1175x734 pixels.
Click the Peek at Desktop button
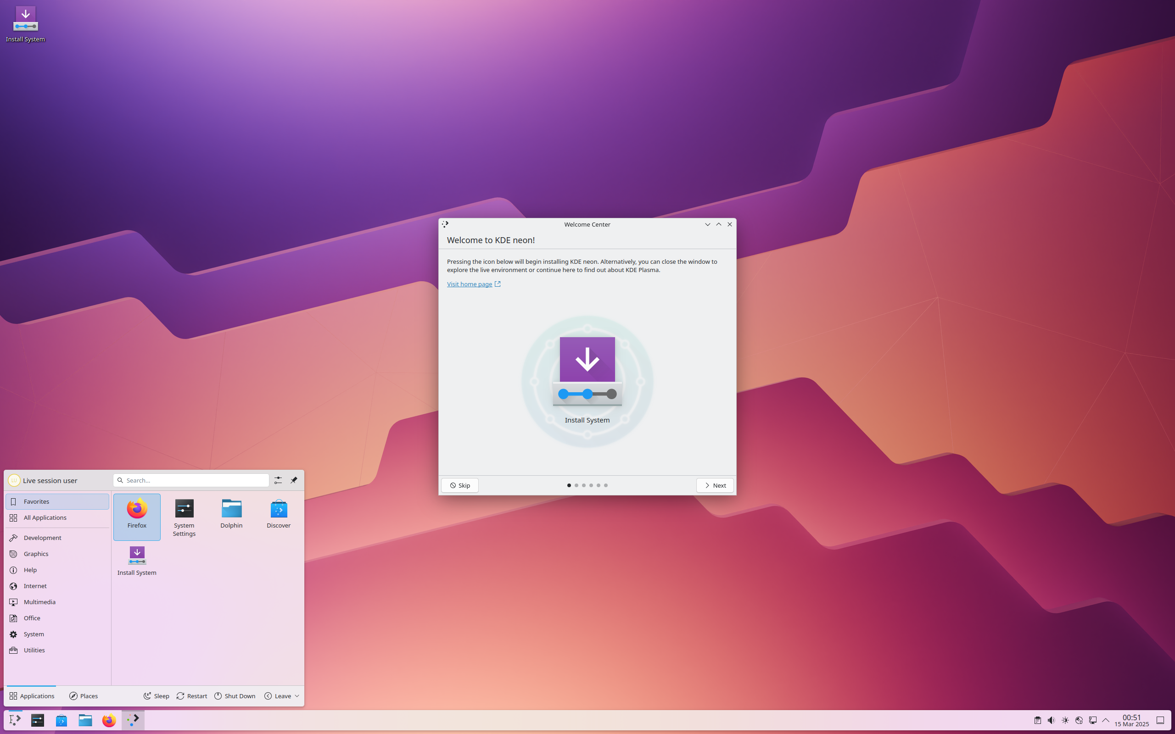pos(1160,720)
